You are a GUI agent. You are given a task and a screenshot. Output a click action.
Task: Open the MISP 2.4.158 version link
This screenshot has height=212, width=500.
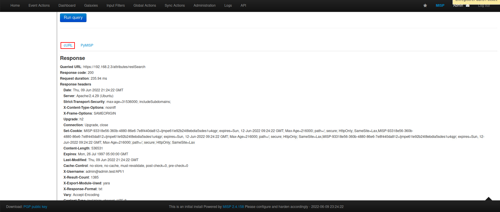tap(233, 207)
